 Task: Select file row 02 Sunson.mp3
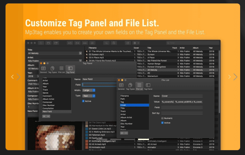(152, 54)
